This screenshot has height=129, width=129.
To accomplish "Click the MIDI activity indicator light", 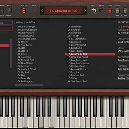I will tap(34, 11).
